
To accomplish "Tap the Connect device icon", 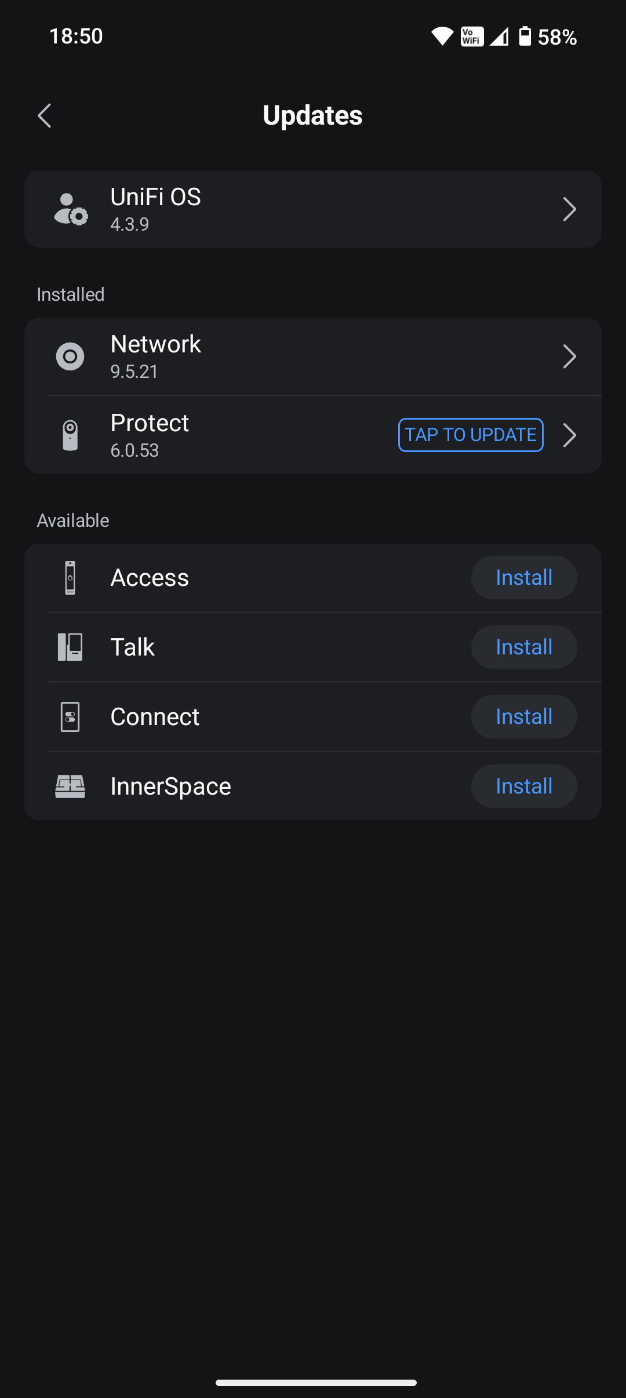I will [x=70, y=717].
